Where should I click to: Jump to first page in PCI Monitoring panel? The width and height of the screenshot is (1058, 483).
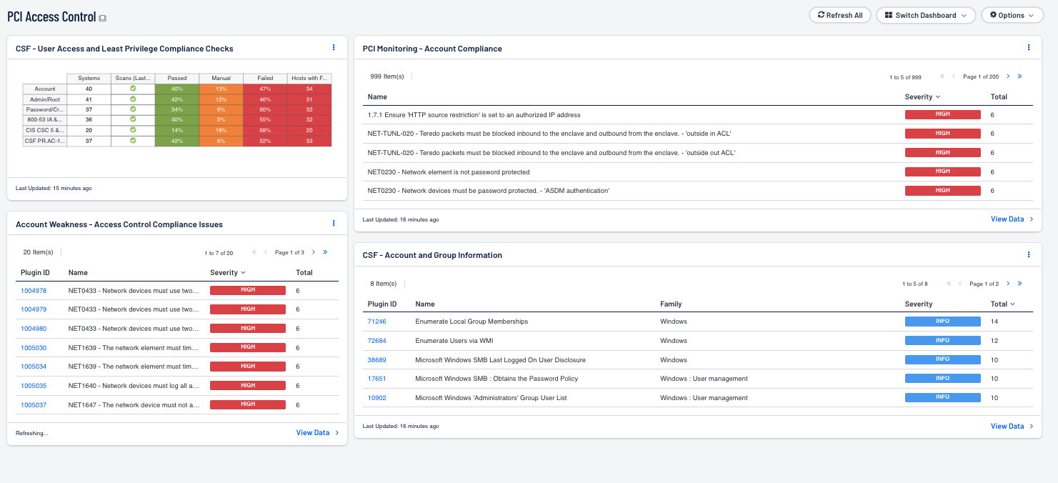[x=942, y=76]
